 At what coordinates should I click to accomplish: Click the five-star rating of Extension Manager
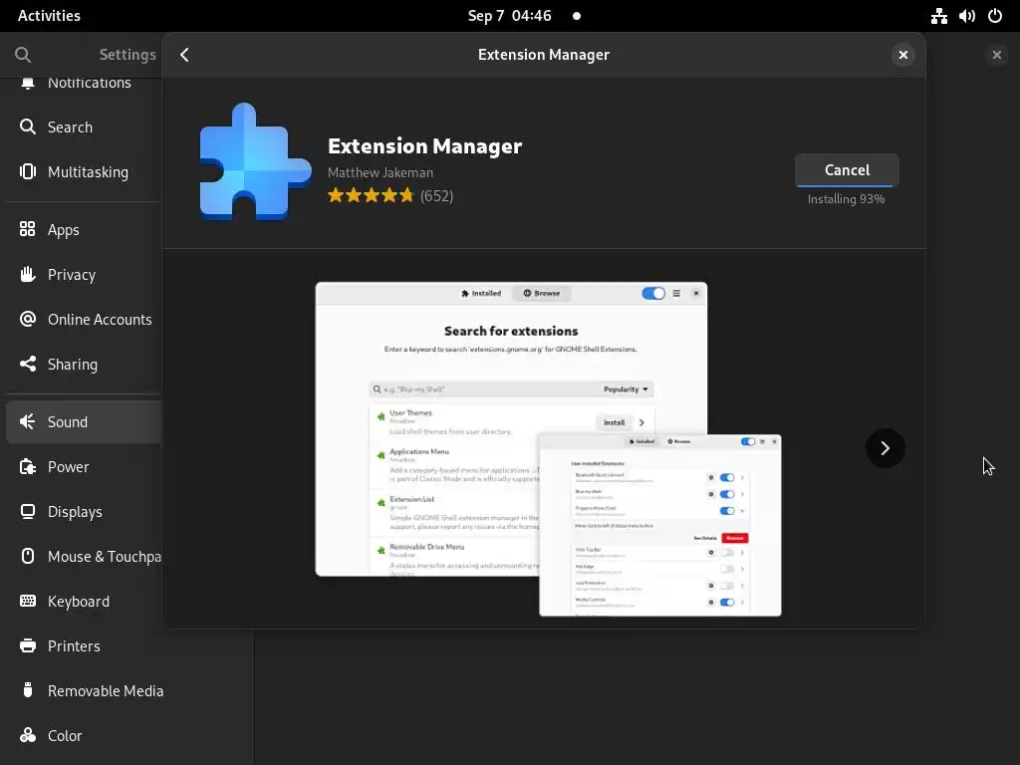[x=371, y=195]
